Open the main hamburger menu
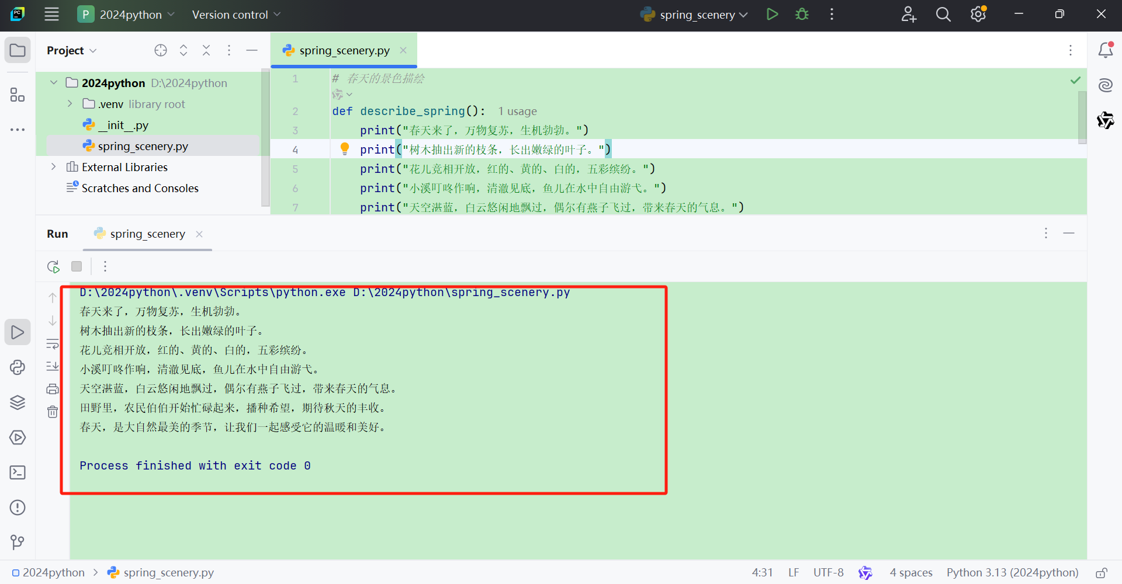This screenshot has width=1122, height=584. tap(51, 15)
